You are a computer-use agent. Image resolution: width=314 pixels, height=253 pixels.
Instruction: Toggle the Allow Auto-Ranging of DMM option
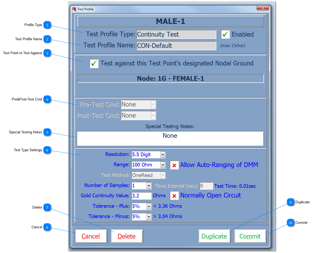click(175, 165)
